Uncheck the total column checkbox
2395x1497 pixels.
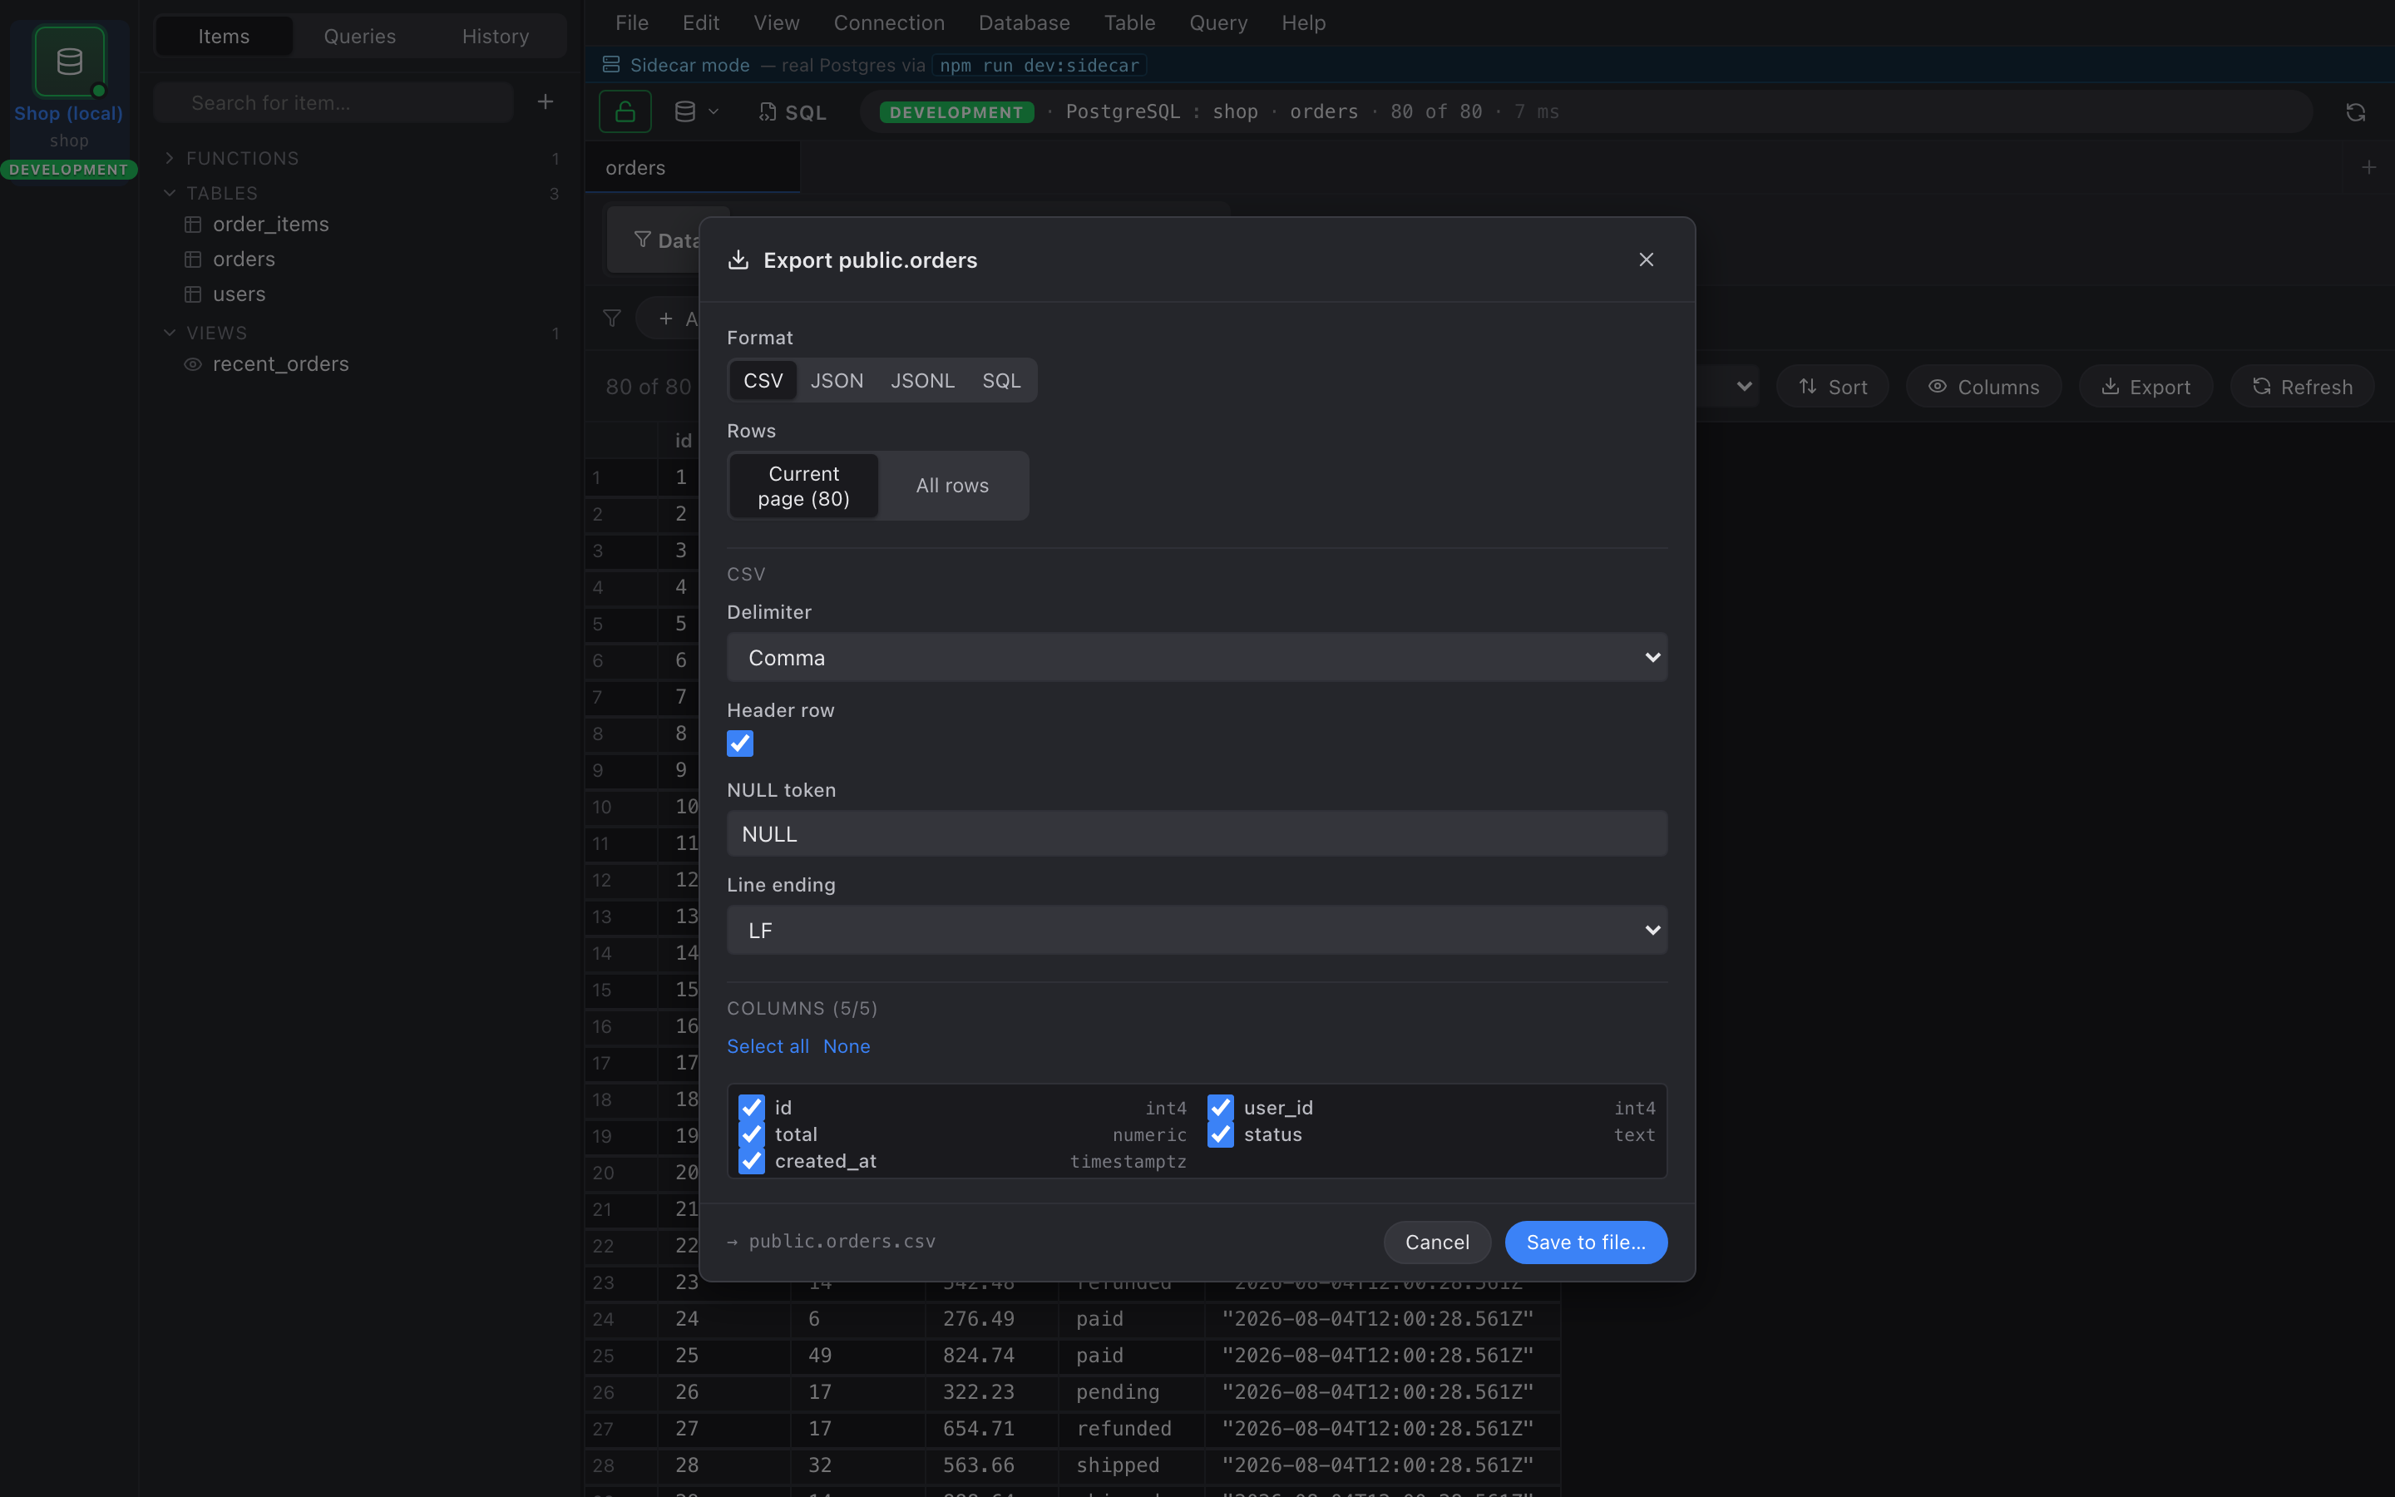click(x=752, y=1134)
